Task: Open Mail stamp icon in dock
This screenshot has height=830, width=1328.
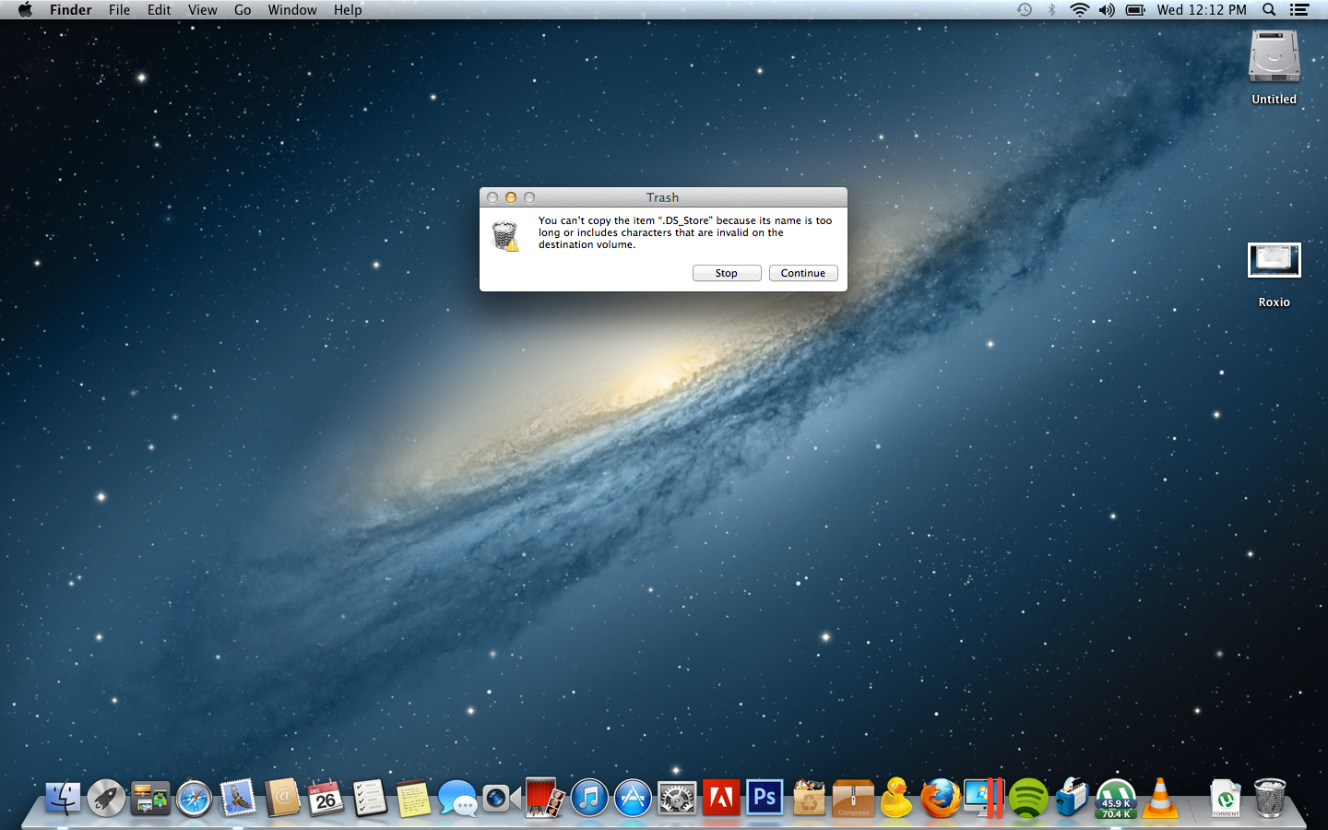Action: tap(238, 799)
